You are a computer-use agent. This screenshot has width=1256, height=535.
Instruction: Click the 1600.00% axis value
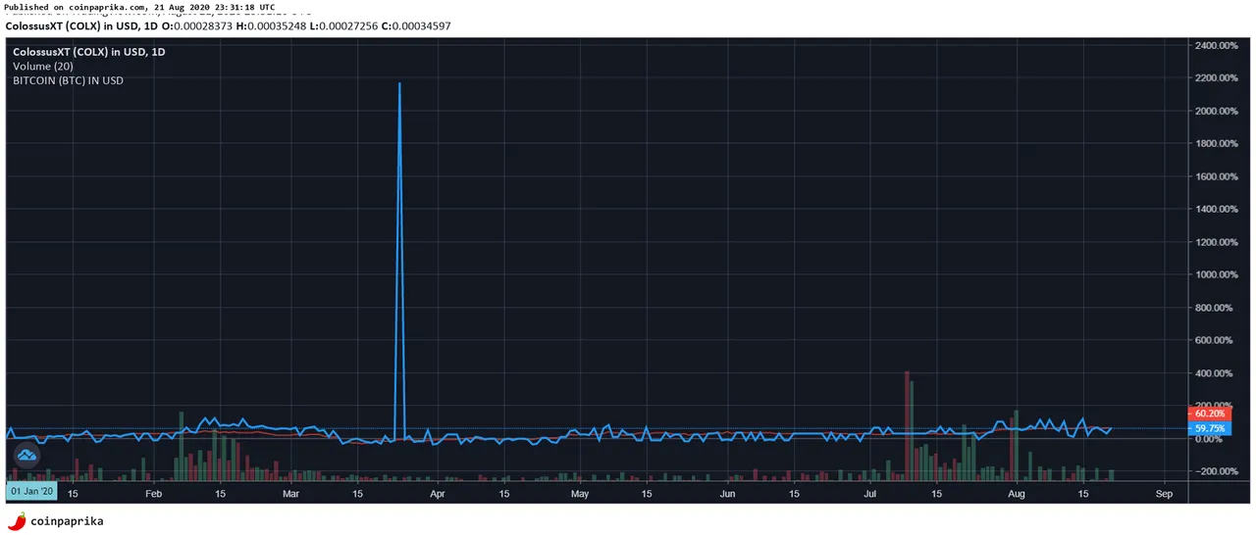(1217, 176)
